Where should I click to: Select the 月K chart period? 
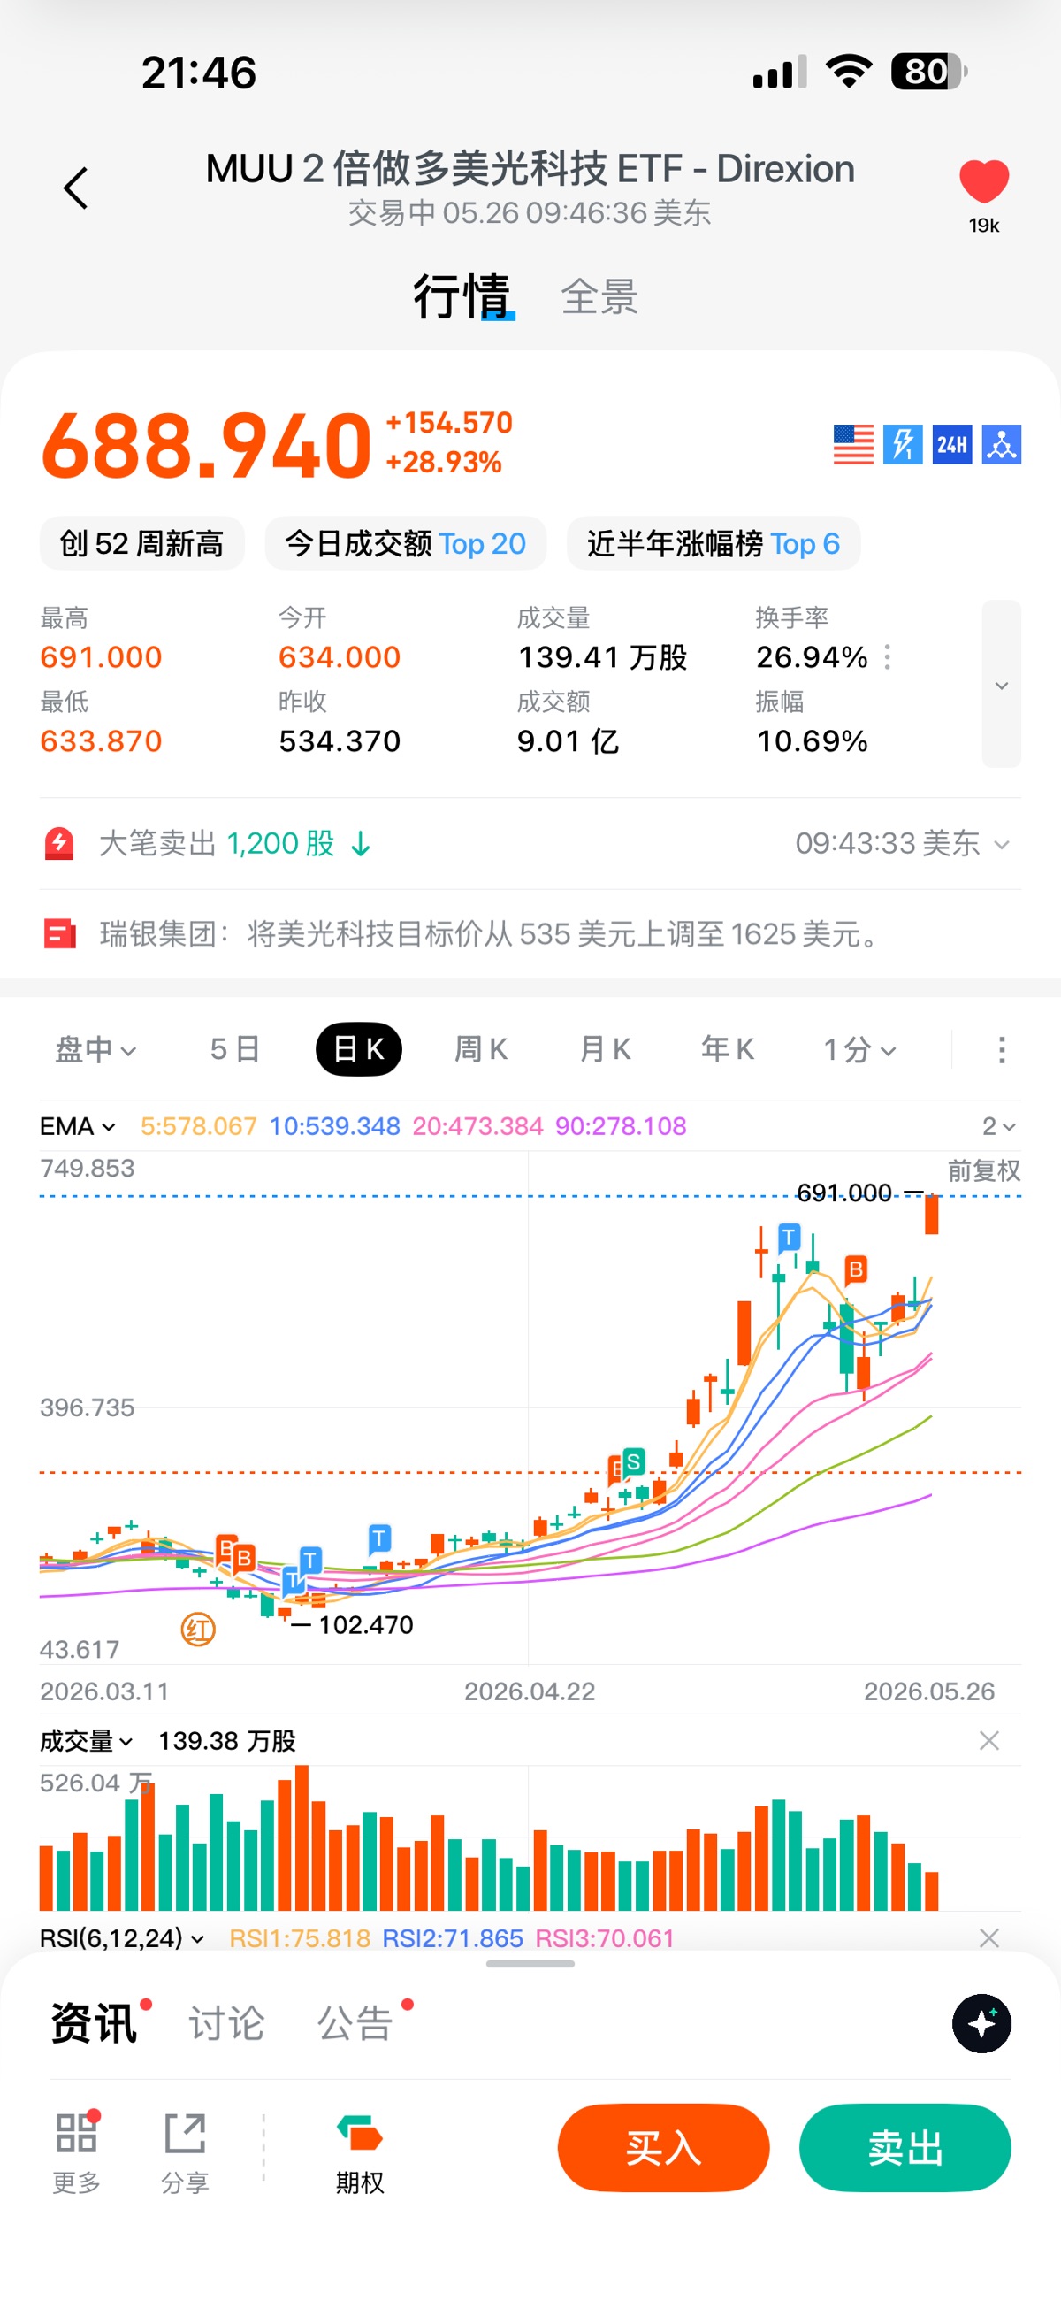tap(605, 1049)
